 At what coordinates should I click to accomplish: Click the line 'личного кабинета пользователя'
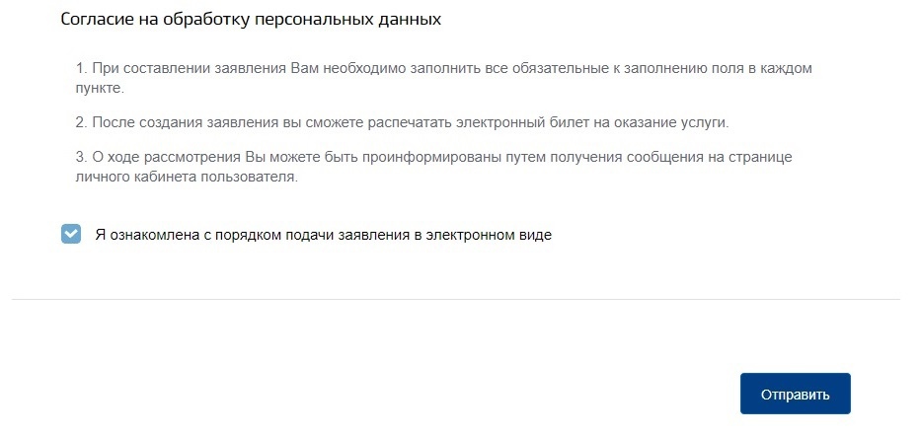[x=188, y=178]
